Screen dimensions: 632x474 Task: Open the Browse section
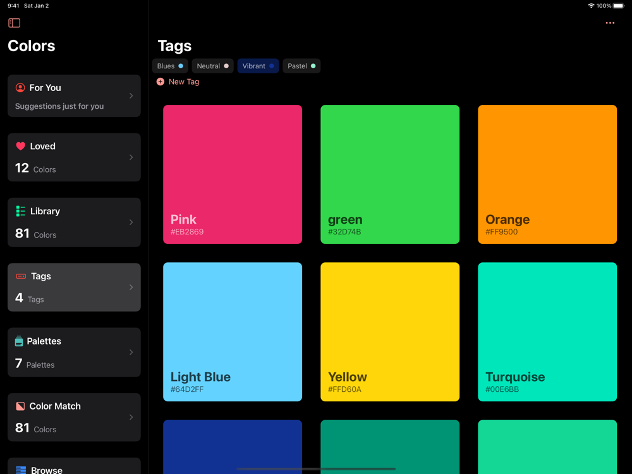74,466
